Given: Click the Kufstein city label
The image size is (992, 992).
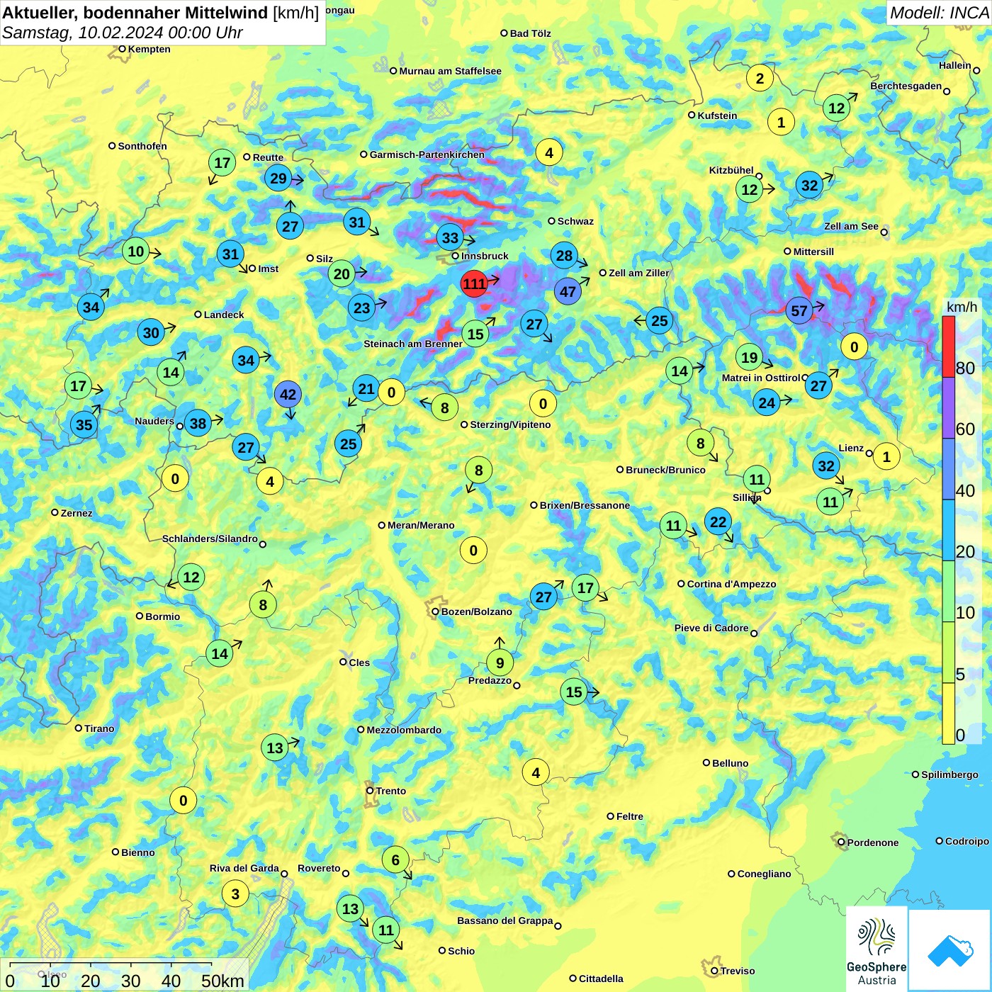Looking at the screenshot, I should point(717,115).
